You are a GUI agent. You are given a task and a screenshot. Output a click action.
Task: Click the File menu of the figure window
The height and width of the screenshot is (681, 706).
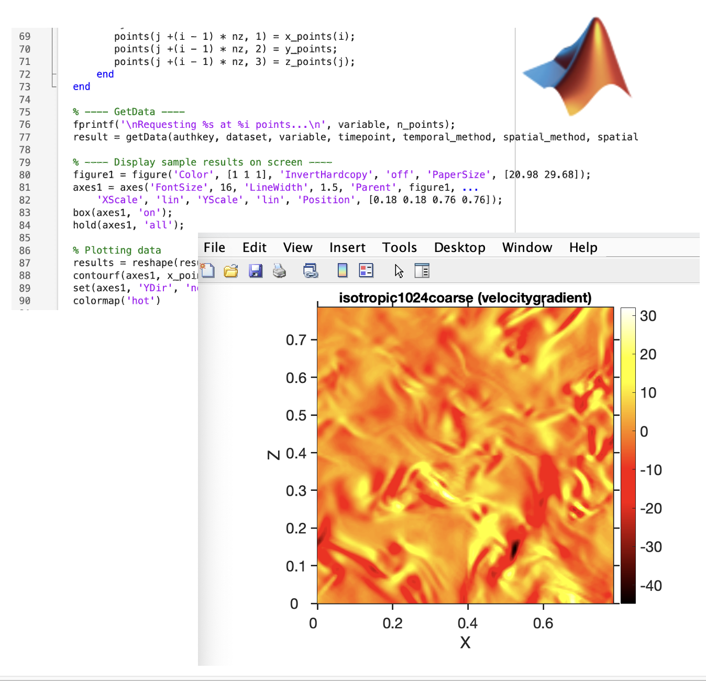(x=214, y=247)
